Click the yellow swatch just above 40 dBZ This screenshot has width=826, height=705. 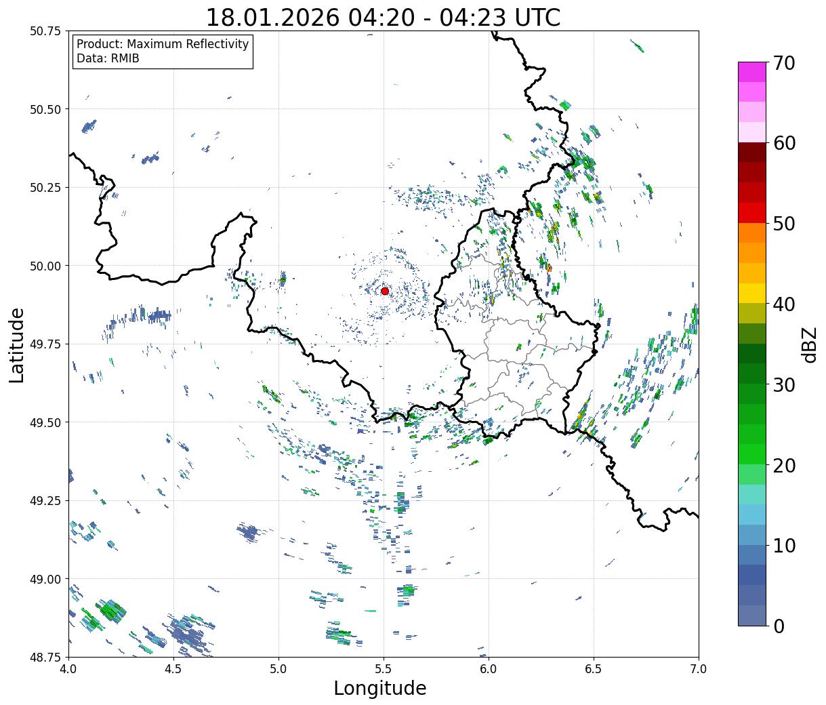tap(752, 294)
